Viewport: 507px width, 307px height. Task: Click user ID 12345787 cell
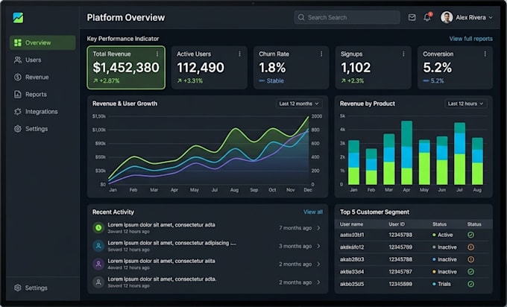pos(400,272)
